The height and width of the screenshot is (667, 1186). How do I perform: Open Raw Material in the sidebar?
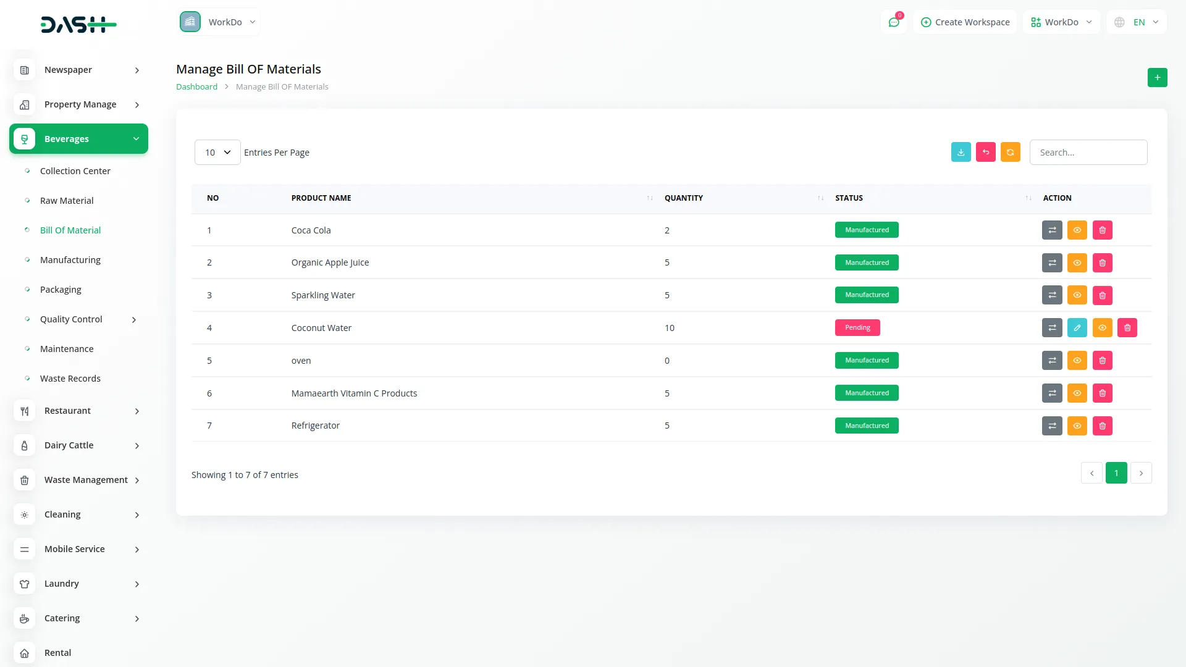(67, 201)
